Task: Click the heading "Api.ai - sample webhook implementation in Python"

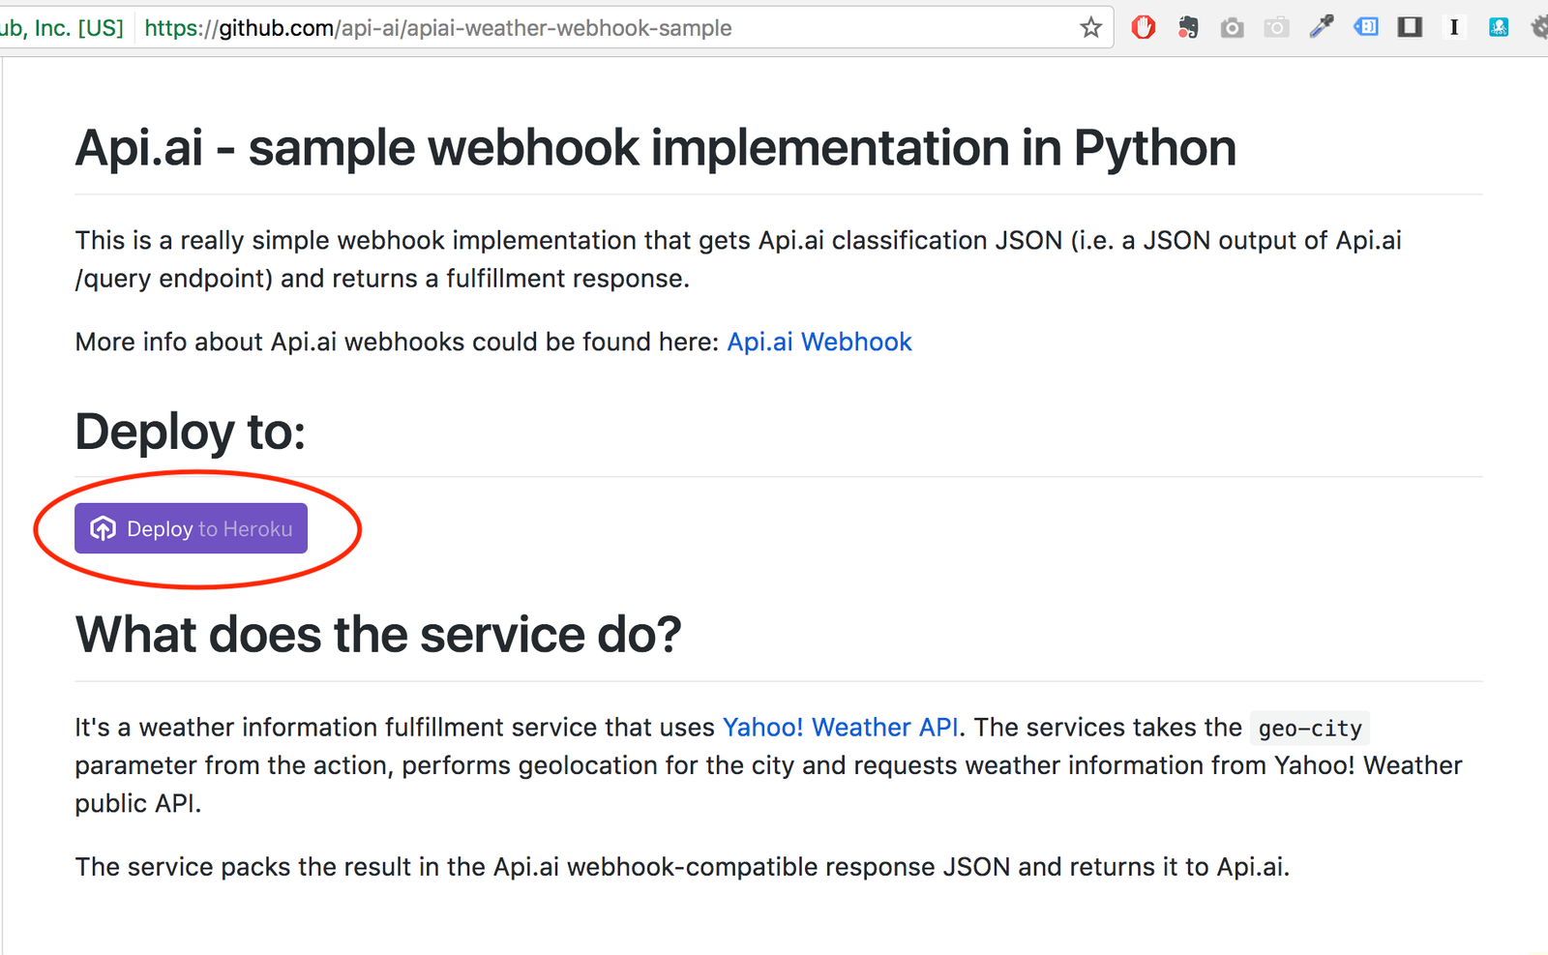Action: pos(656,148)
